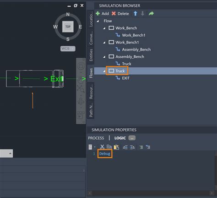Viewport: 217px width, 198px height.
Task: Click the horizontal scrollbar right arrow in logic editor
Action: 212,193
